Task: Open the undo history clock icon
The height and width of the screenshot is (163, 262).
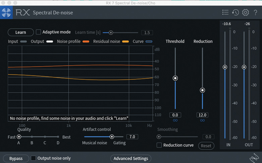Action: [x=235, y=12]
